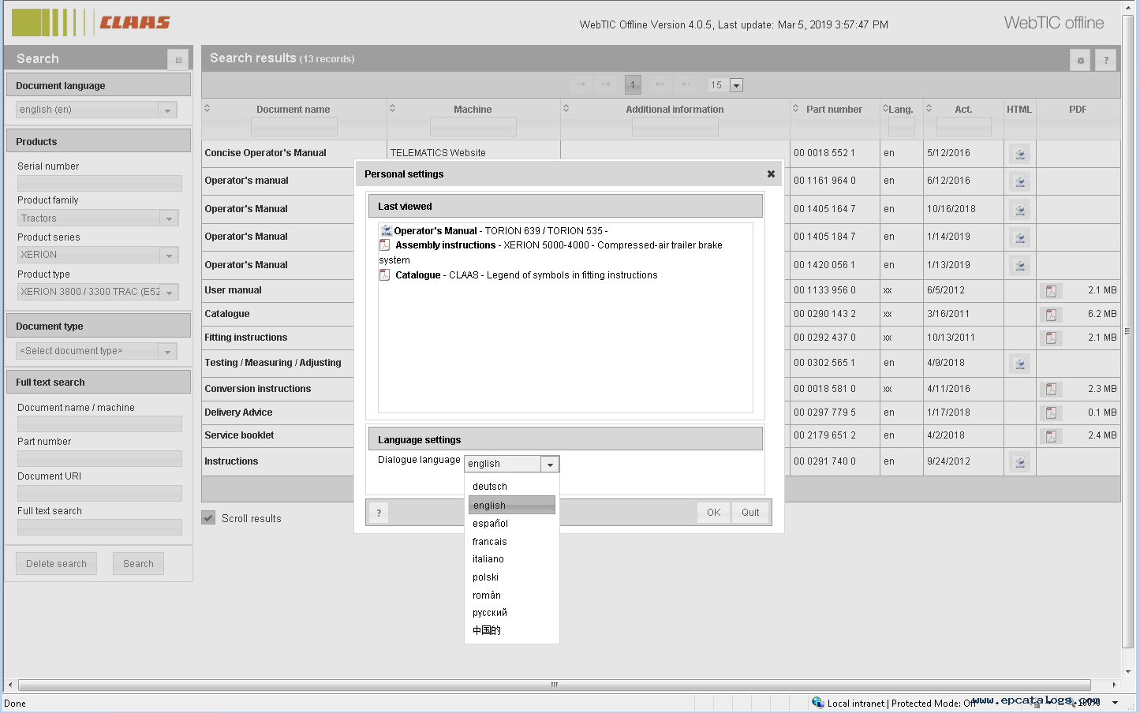Open PDF for part 00 2179 651 2
Screen dimensions: 1140x713
pyautogui.click(x=1051, y=436)
